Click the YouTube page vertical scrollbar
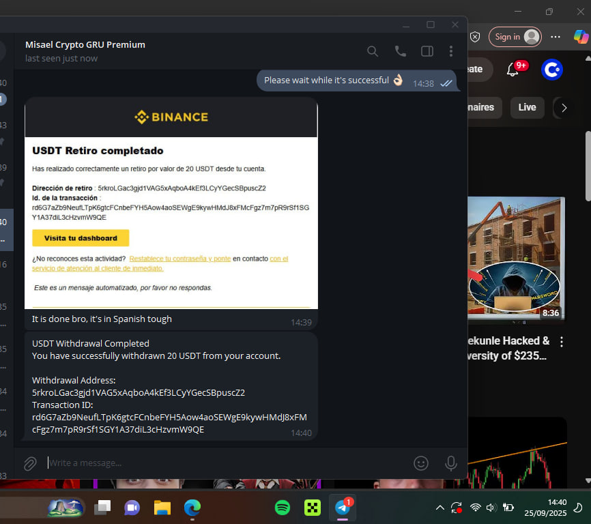 (588, 166)
